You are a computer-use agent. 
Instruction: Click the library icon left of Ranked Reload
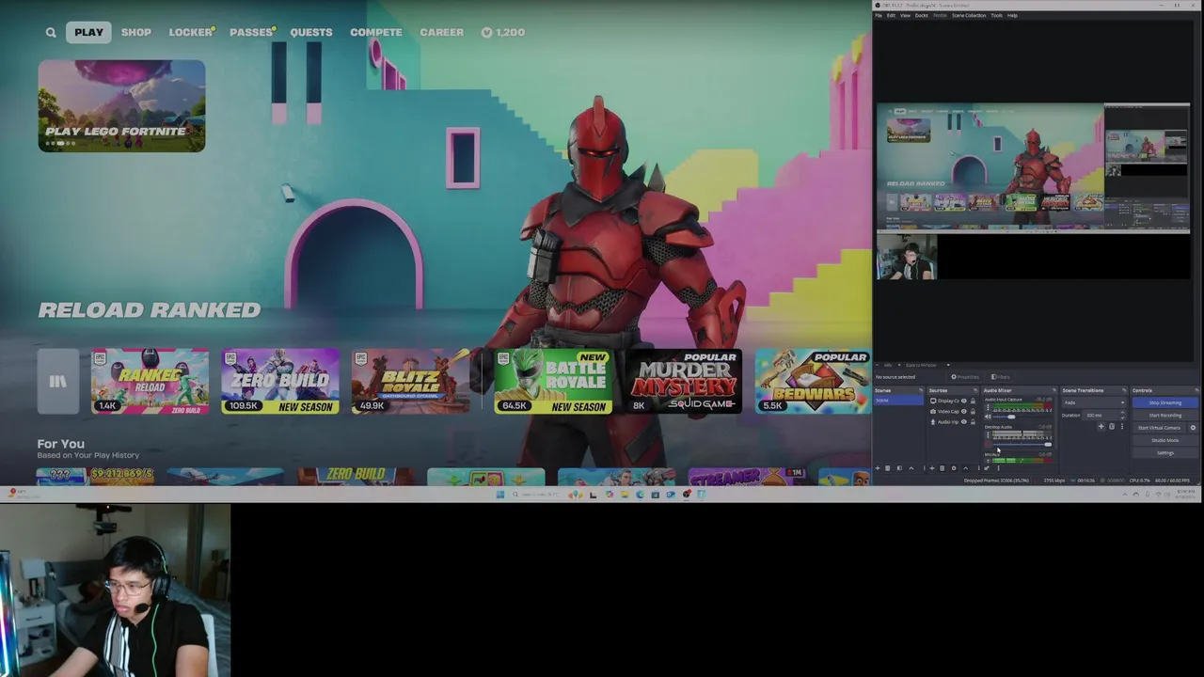pyautogui.click(x=57, y=381)
